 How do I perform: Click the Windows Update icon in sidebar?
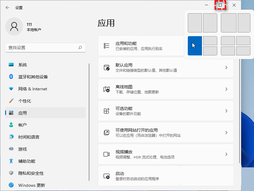point(11,185)
